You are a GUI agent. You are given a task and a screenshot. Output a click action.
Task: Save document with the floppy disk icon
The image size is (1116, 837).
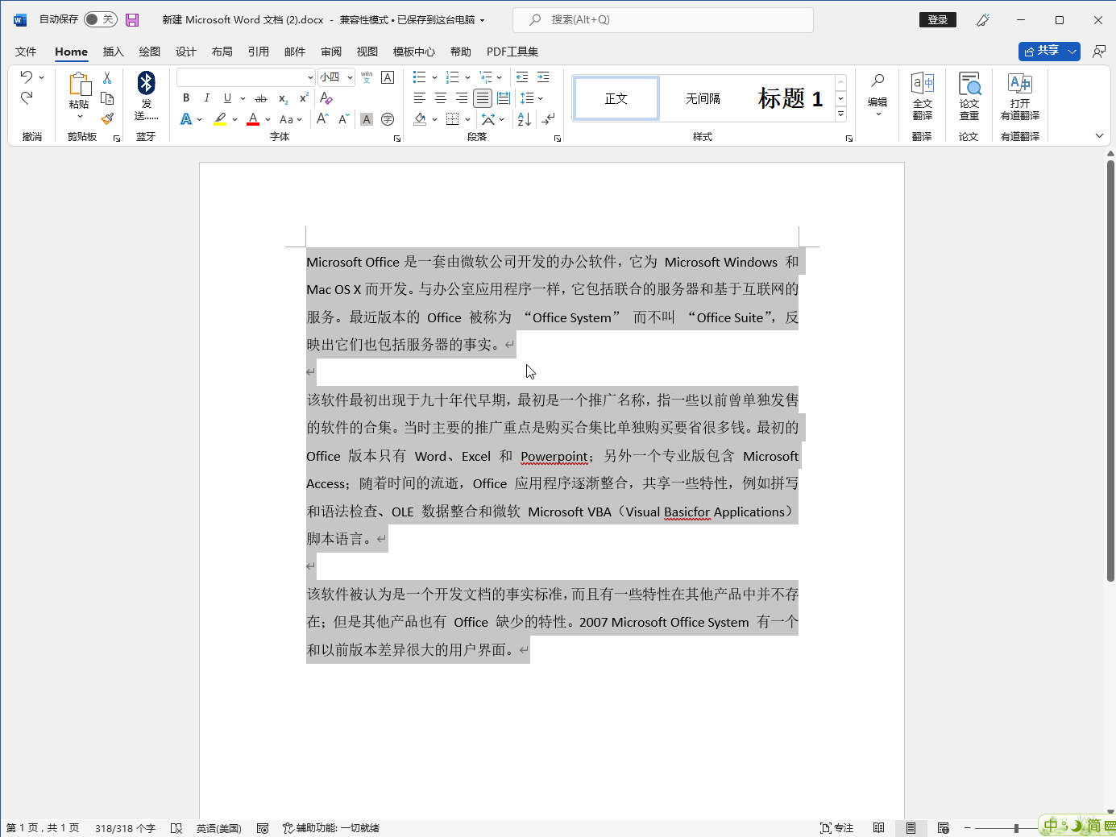coord(132,20)
